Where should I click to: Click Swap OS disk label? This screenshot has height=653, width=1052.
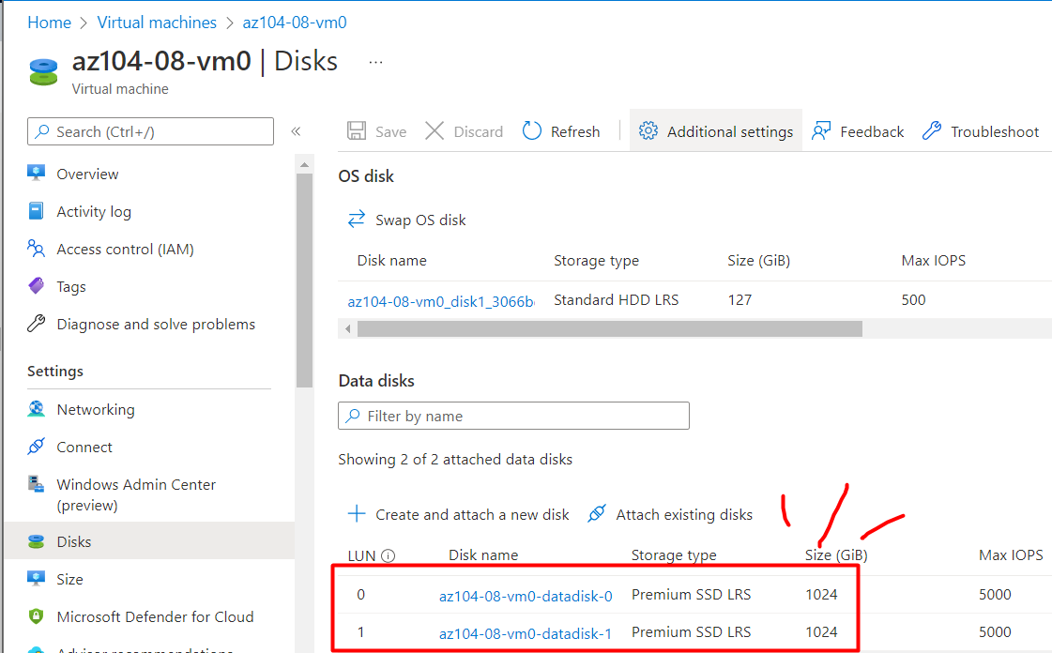pyautogui.click(x=420, y=220)
